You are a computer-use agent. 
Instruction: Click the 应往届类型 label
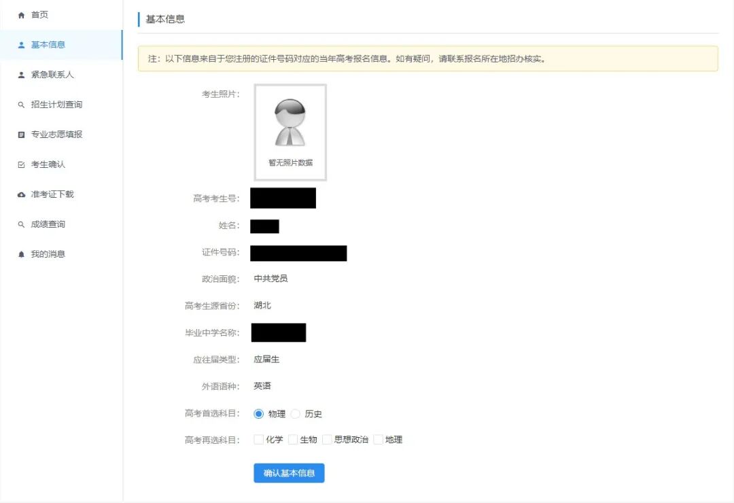point(216,360)
